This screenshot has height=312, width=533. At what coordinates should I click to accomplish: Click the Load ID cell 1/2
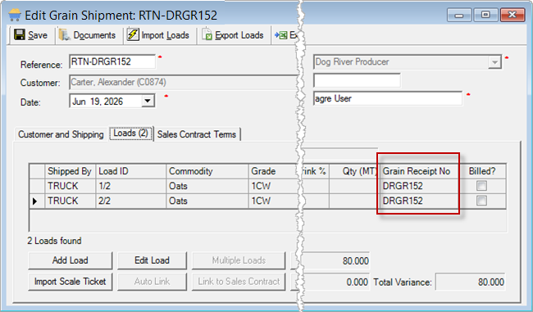131,186
